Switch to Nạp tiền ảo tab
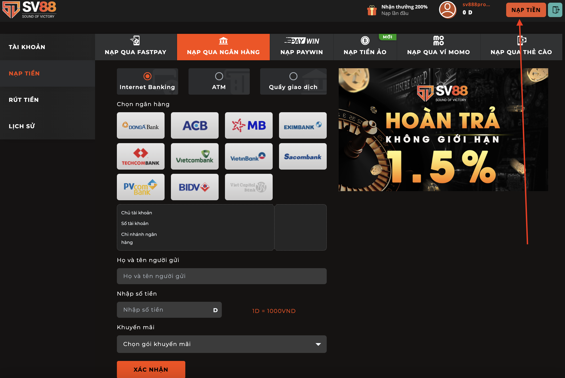The height and width of the screenshot is (378, 565). click(x=365, y=47)
